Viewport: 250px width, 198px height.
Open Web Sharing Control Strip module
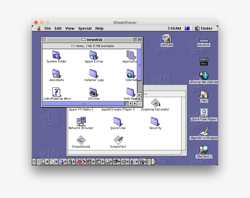tap(143, 162)
